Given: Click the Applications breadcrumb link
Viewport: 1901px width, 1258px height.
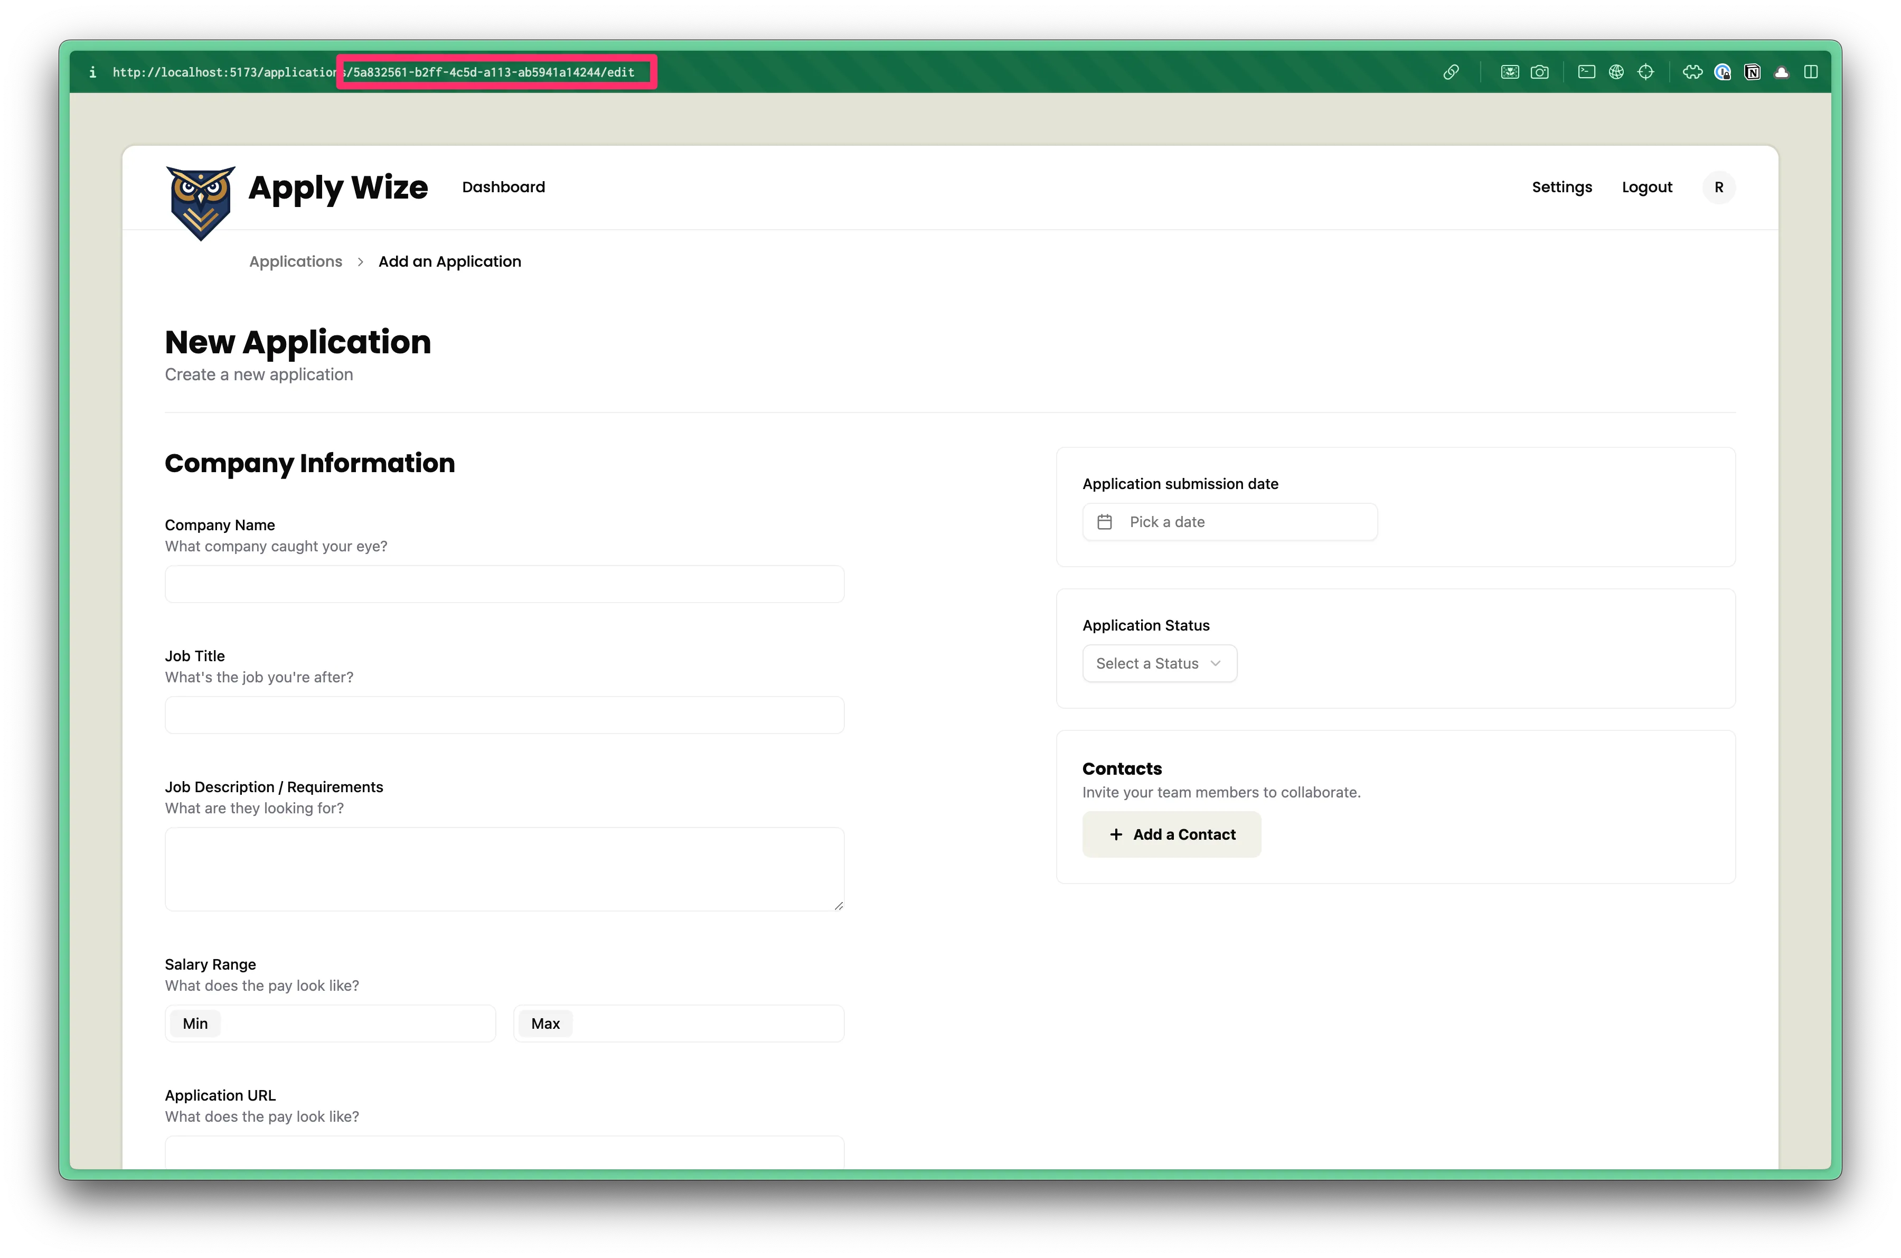Looking at the screenshot, I should (x=295, y=261).
